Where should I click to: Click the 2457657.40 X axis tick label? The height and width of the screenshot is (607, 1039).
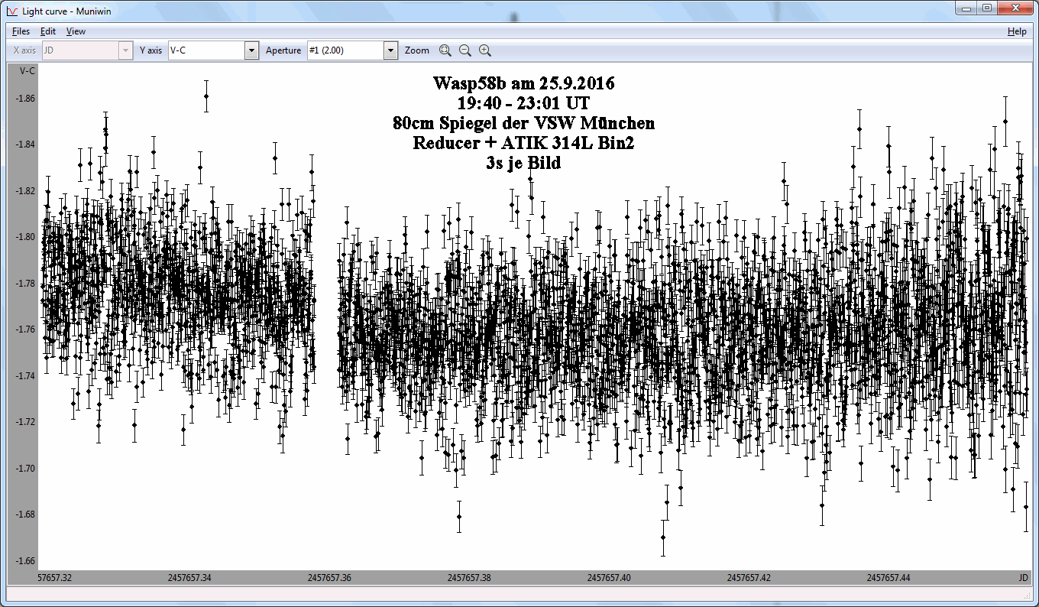click(x=609, y=578)
